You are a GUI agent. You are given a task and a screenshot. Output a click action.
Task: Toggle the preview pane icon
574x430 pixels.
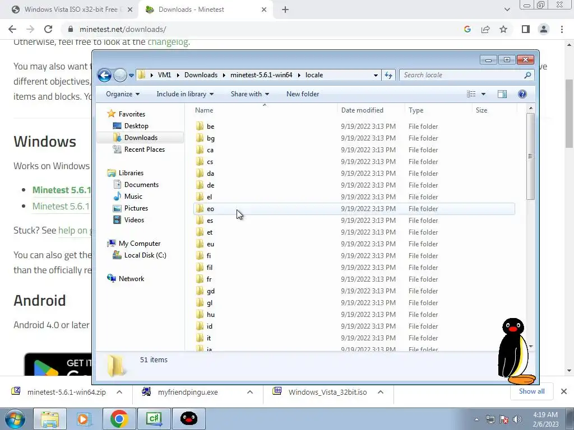(502, 94)
